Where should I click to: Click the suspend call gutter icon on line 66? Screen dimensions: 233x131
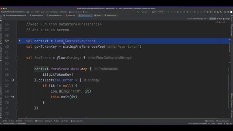tap(12, 80)
